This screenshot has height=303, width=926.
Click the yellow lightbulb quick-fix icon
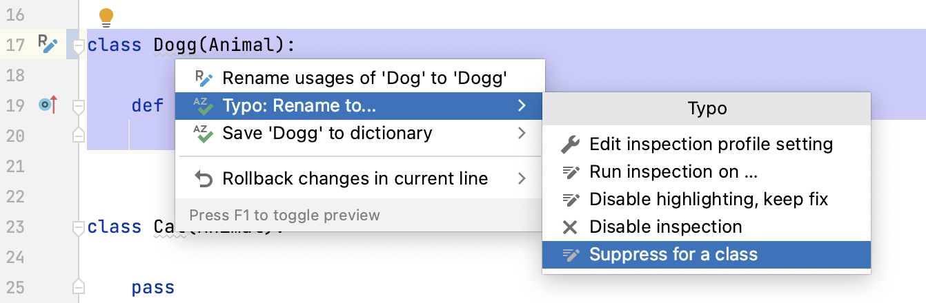tap(106, 17)
